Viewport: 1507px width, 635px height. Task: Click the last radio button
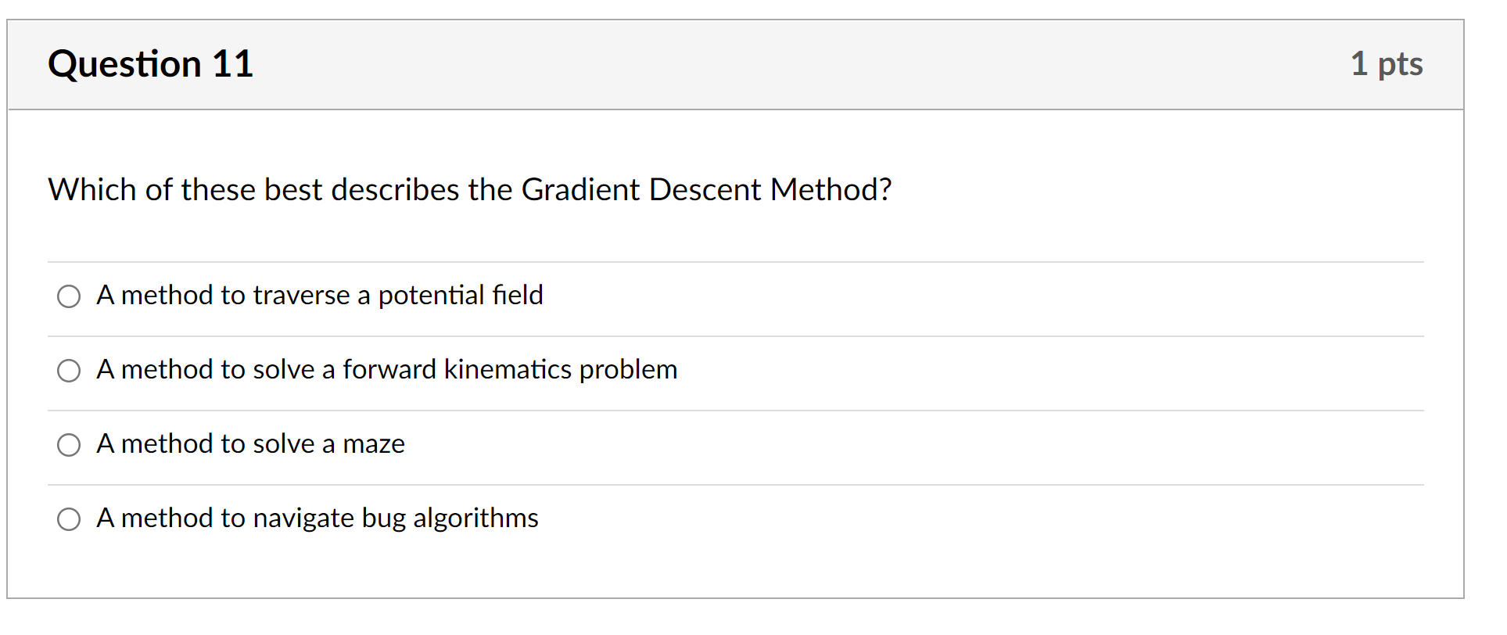tap(69, 518)
